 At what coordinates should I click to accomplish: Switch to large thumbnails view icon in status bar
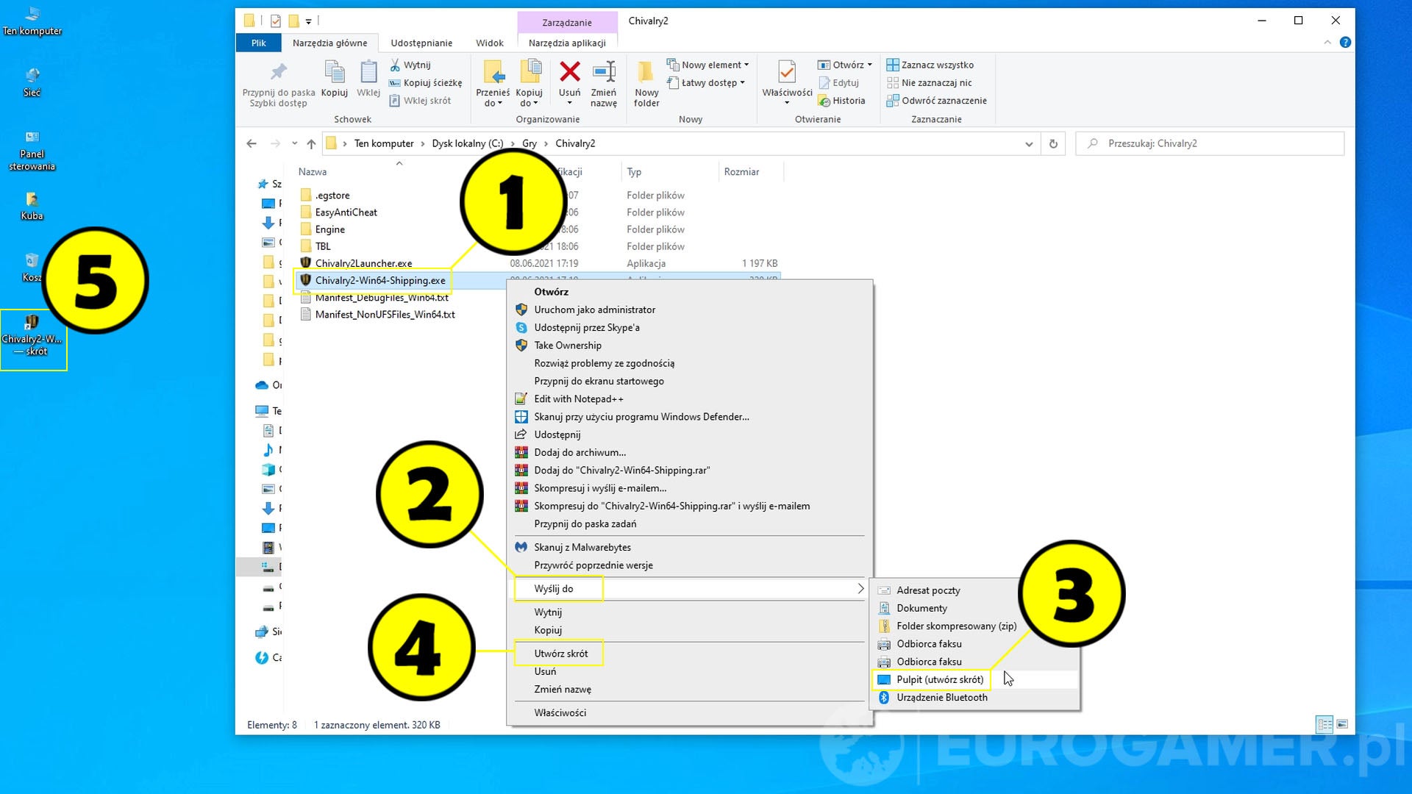(x=1342, y=724)
